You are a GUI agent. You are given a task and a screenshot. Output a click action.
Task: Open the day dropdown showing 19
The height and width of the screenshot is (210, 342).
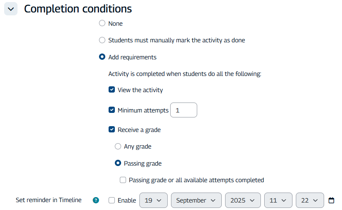coord(153,200)
